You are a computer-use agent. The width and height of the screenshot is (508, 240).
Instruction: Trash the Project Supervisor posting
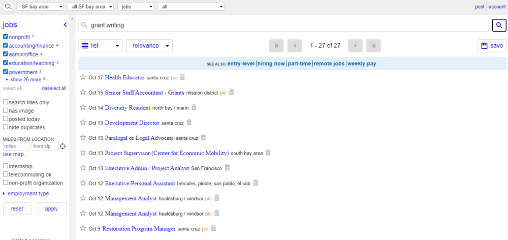click(268, 153)
